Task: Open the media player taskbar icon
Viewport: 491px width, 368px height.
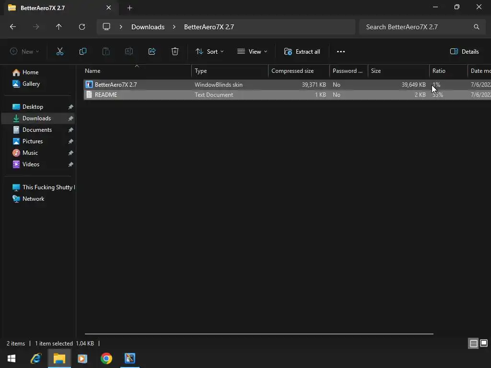Action: pos(82,358)
